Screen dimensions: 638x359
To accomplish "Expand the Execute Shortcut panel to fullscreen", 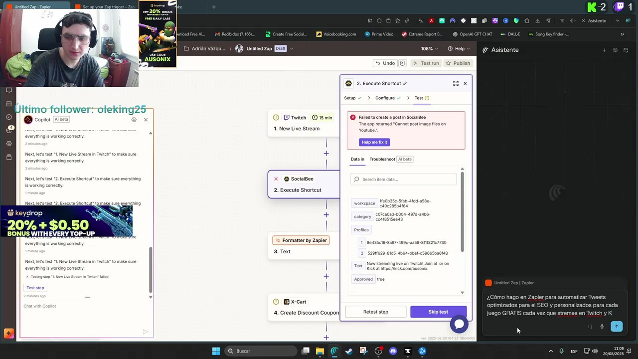I will pyautogui.click(x=456, y=83).
